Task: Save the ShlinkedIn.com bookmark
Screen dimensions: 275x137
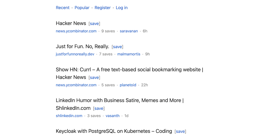Action: pos(99,108)
